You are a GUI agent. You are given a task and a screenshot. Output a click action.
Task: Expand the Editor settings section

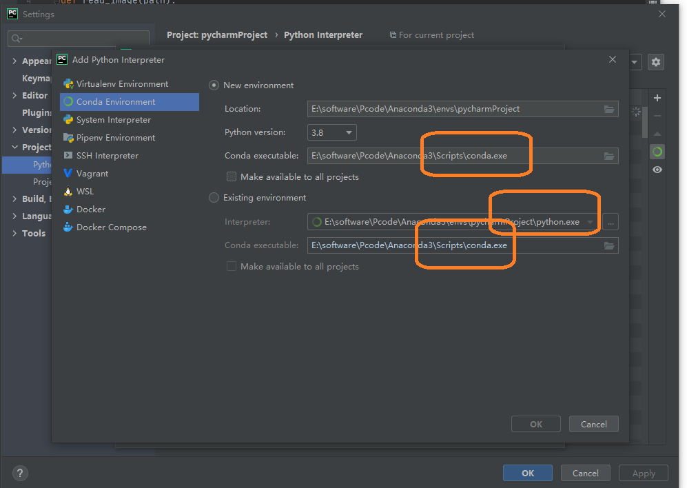coord(14,95)
